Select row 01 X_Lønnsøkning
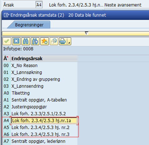This screenshot has height=145, width=149. click(40, 72)
